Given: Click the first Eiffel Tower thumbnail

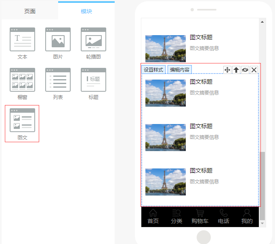Looking at the screenshot, I should (166, 48).
